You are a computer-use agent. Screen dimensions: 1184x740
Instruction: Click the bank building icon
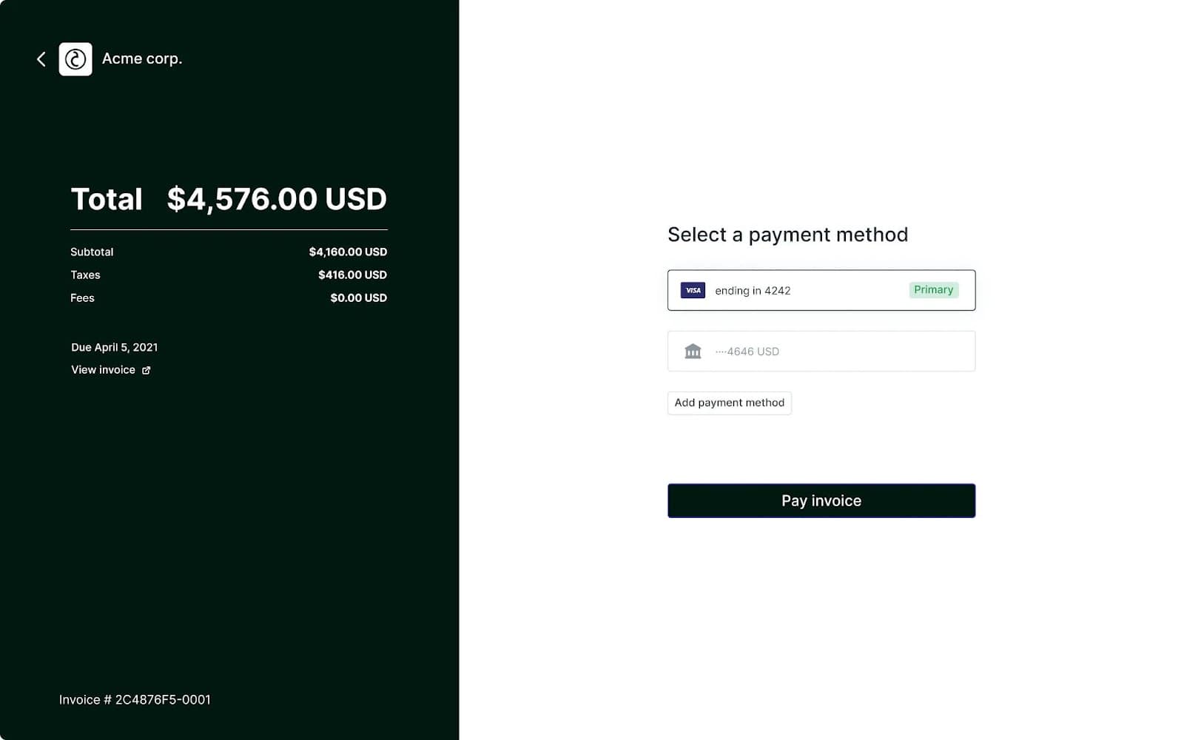(x=693, y=351)
